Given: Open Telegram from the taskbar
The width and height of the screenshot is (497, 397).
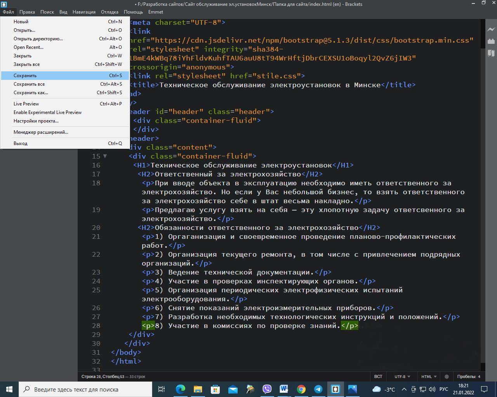Looking at the screenshot, I should [318, 389].
